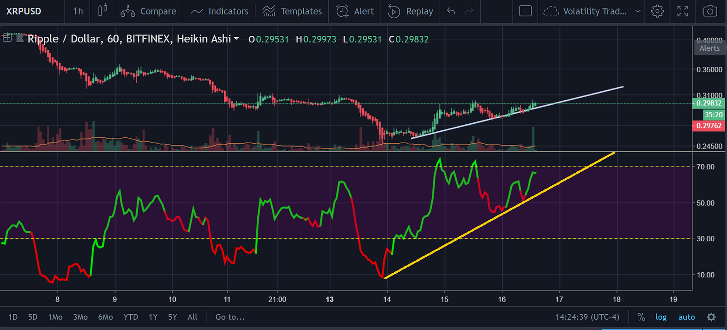This screenshot has width=727, height=330.
Task: Create a new Alert
Action: pyautogui.click(x=355, y=11)
